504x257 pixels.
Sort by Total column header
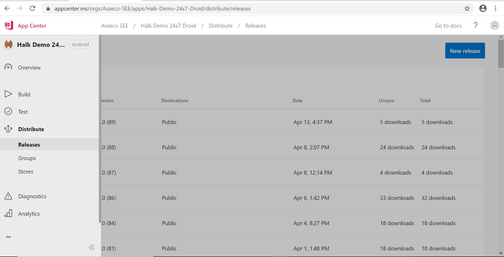(x=425, y=100)
